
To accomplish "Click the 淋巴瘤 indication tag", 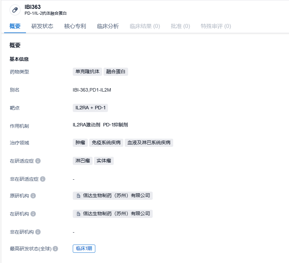I will 83,161.
